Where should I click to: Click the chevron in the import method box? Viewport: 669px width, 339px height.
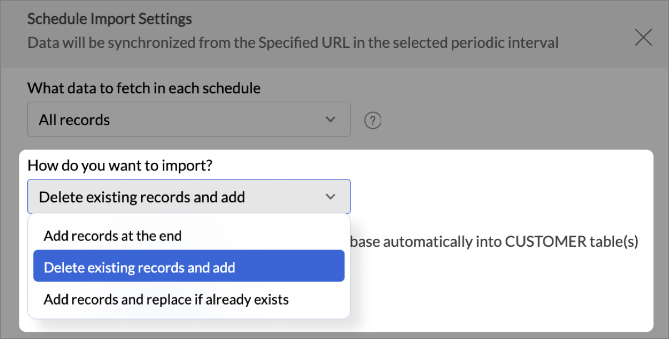pos(331,197)
